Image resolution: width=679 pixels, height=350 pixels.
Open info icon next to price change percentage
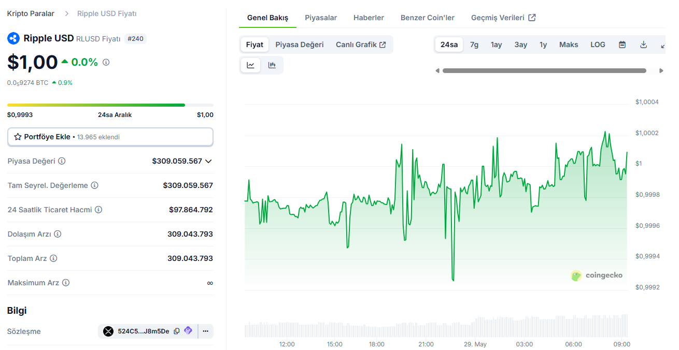pyautogui.click(x=106, y=62)
